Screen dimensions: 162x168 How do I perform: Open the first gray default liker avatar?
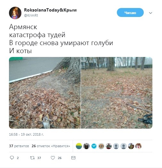[x=116, y=146]
